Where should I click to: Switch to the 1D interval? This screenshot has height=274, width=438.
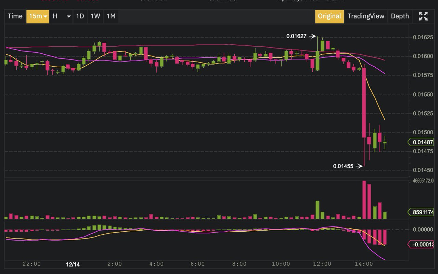(x=80, y=16)
